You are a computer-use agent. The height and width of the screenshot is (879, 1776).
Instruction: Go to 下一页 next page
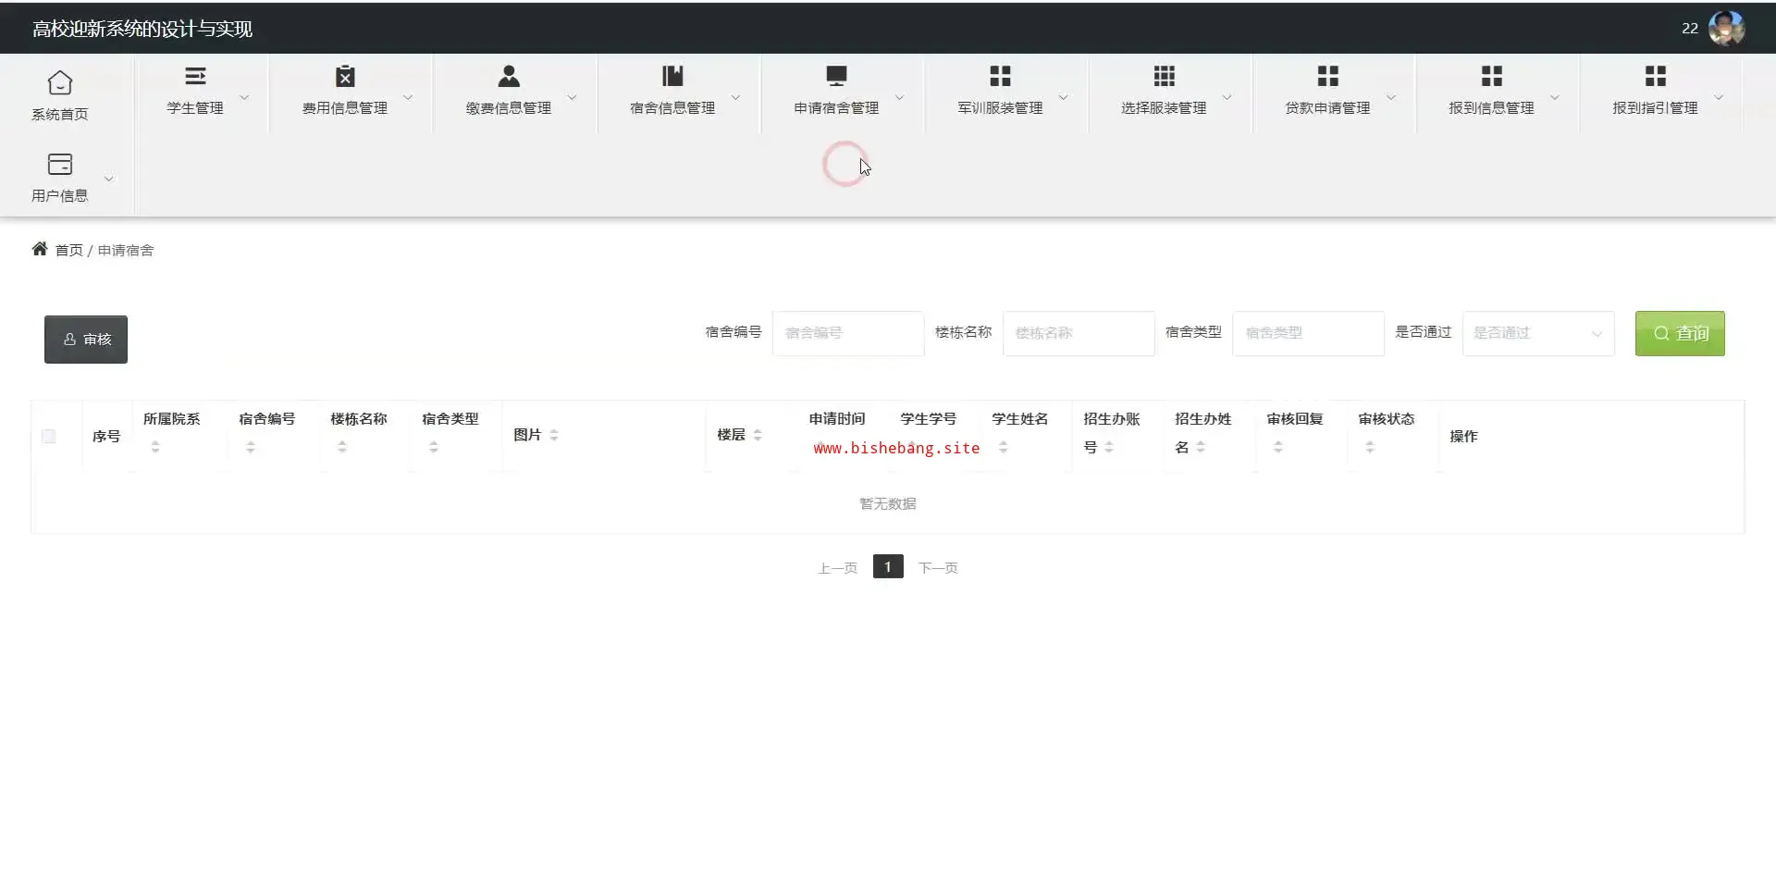click(x=938, y=568)
